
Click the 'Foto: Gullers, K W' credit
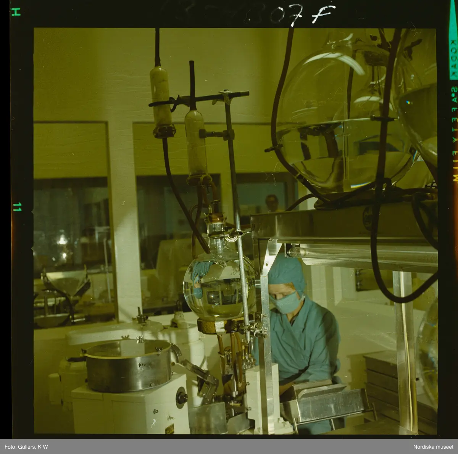point(26,447)
